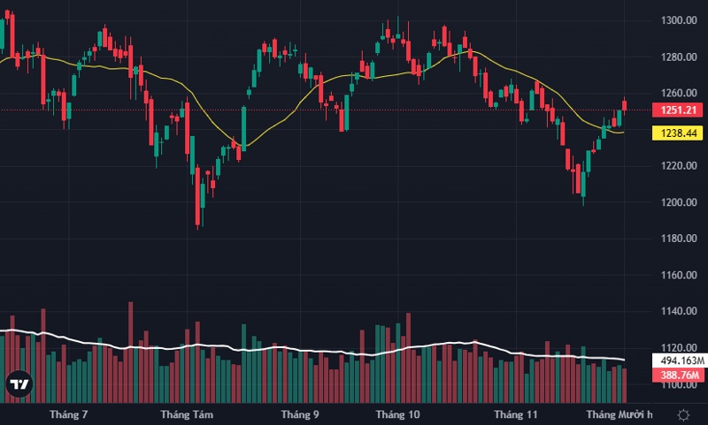708x425 pixels.
Task: Click the red 388.76M volume label
Action: [674, 376]
